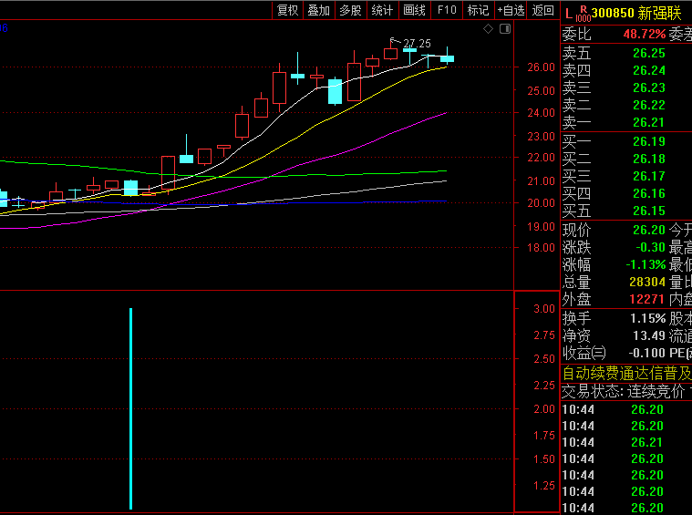Click the L indicator beside stock code
Image resolution: width=692 pixels, height=515 pixels.
click(x=568, y=15)
